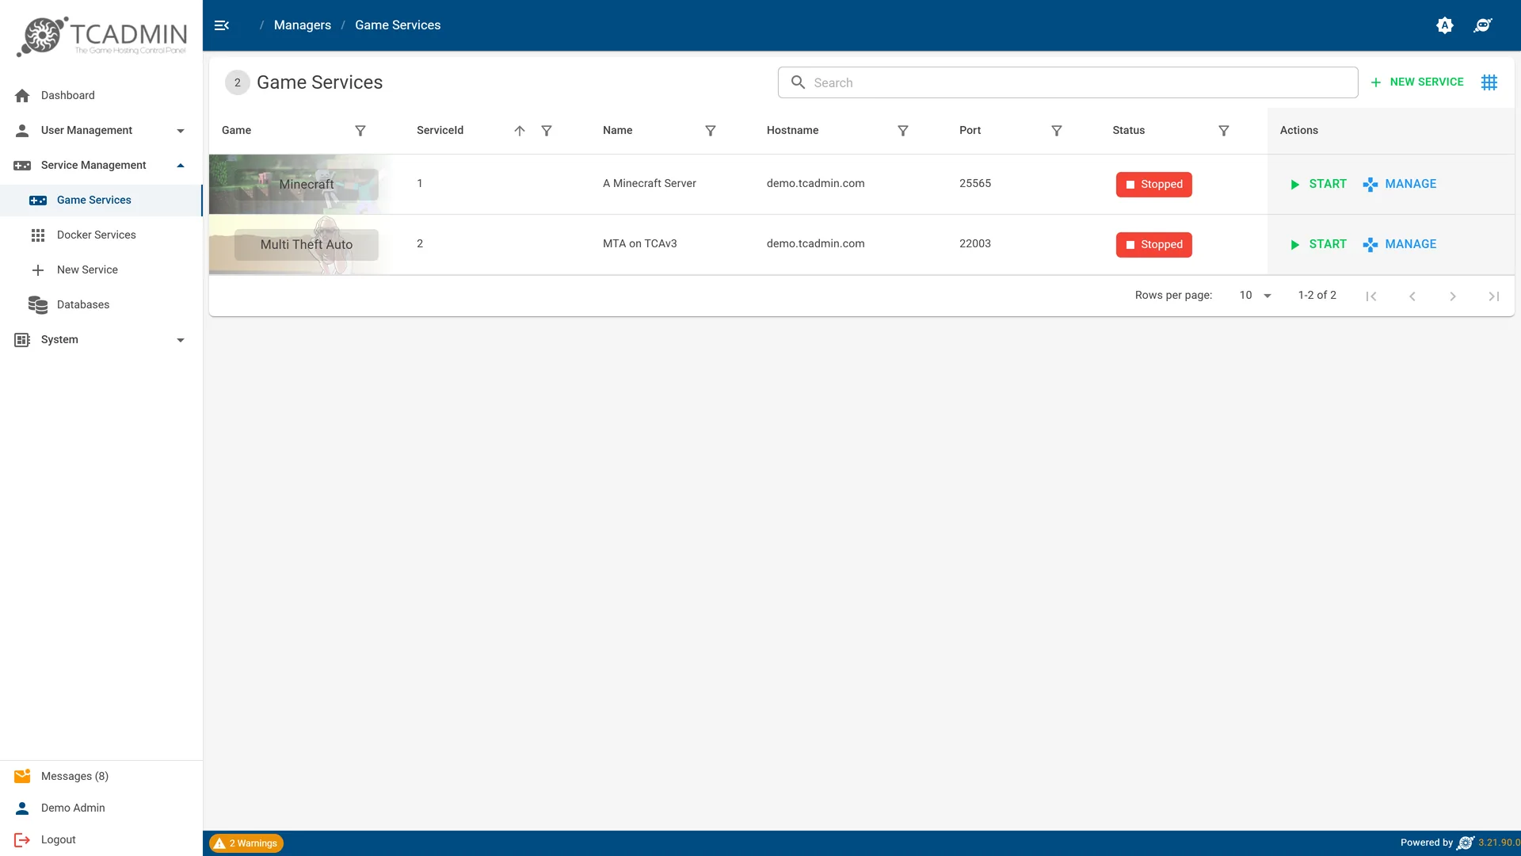Viewport: 1521px width, 856px height.
Task: Filter the Port column
Action: 1057,131
